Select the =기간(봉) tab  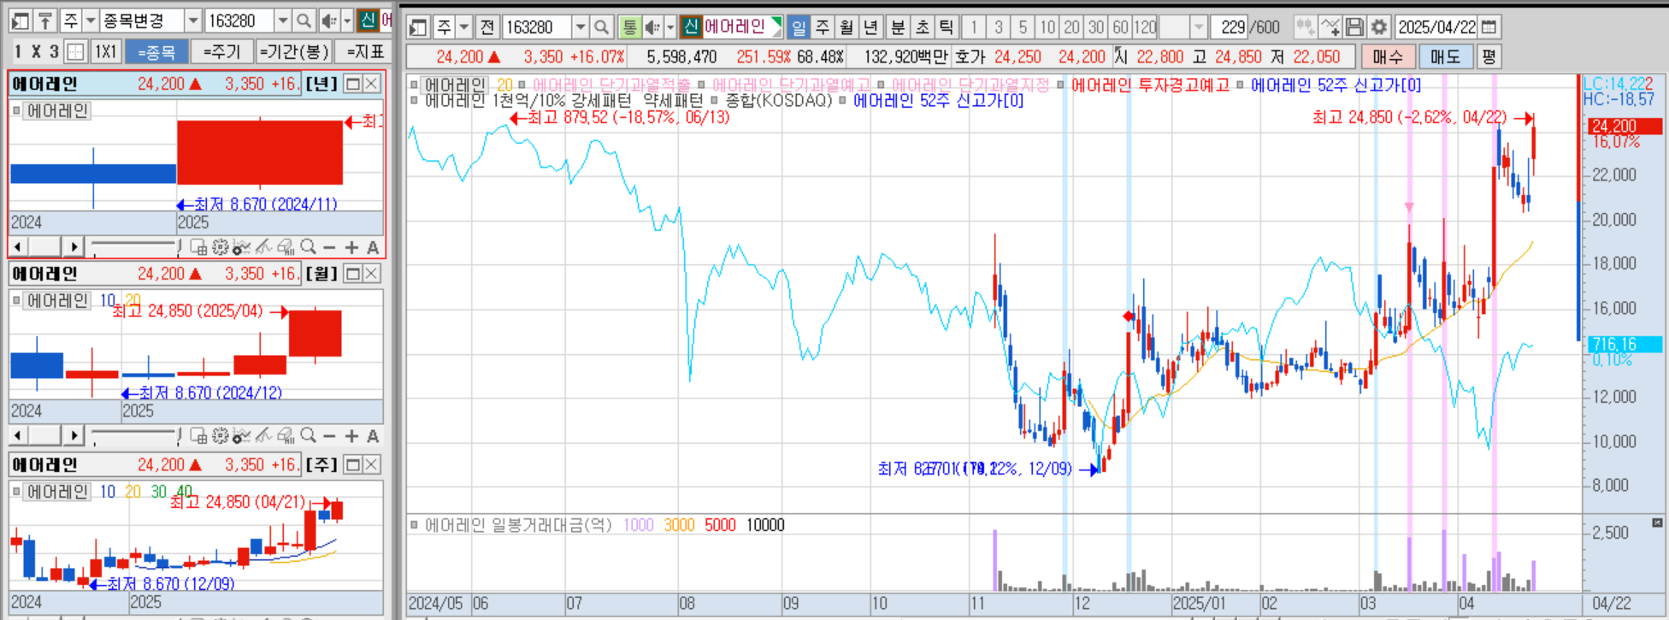click(x=294, y=52)
